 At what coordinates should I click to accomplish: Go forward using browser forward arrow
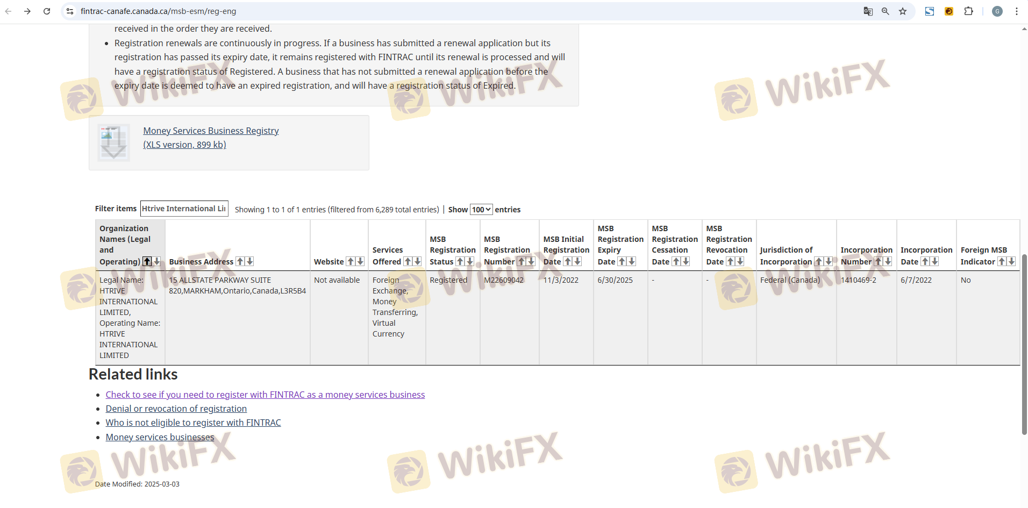point(27,11)
